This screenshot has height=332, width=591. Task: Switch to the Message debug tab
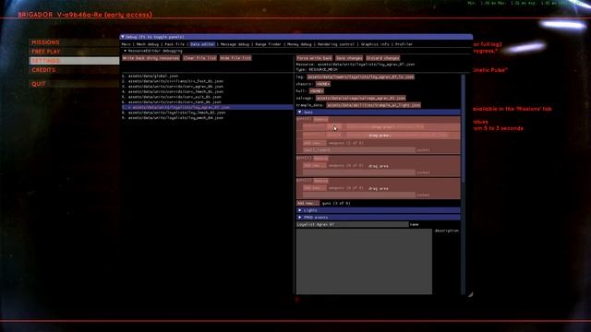(x=235, y=44)
